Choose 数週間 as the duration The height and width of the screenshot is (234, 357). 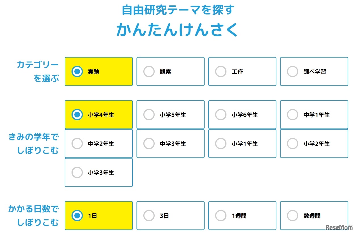(x=314, y=215)
